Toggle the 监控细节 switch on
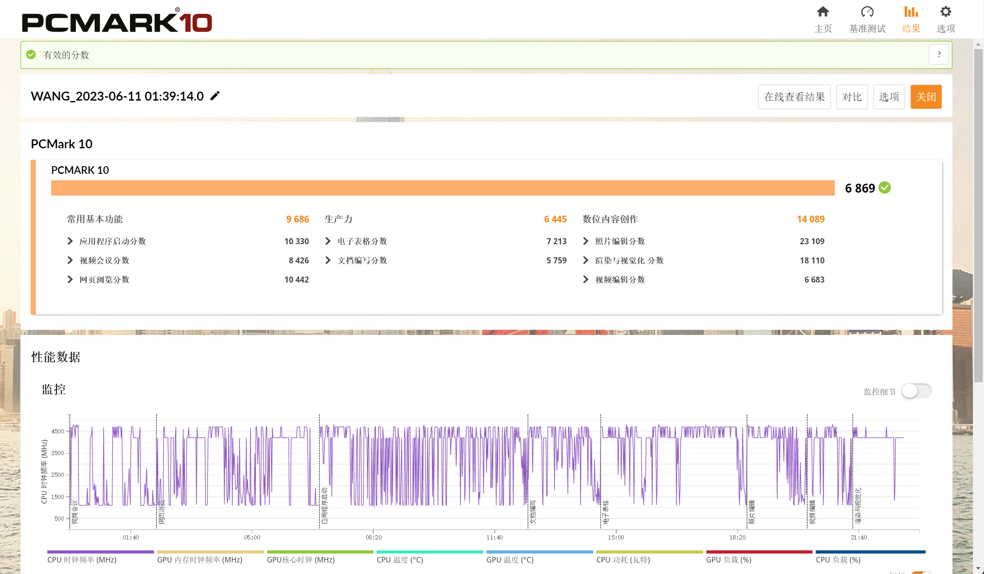 point(916,391)
